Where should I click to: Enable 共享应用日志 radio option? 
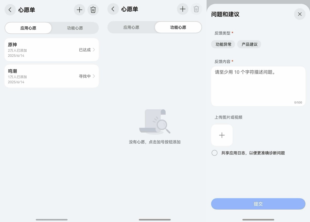(214, 153)
